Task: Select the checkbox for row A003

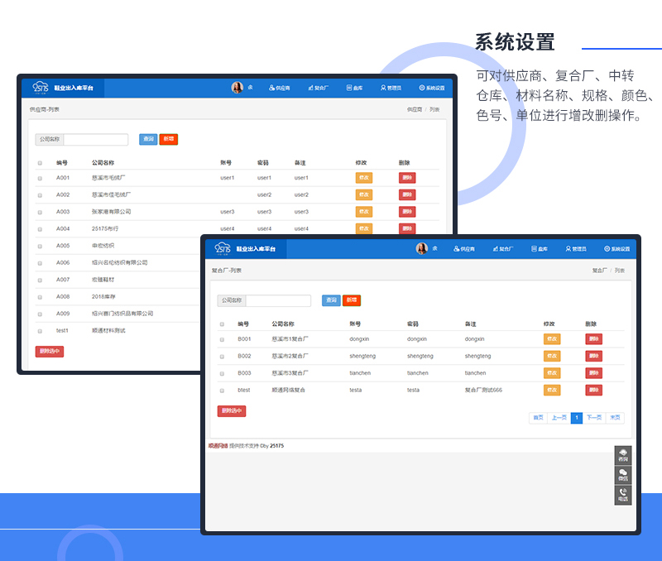Action: (40, 212)
